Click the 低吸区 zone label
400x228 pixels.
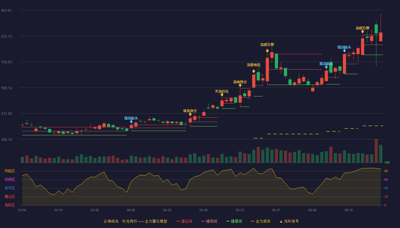10,205
